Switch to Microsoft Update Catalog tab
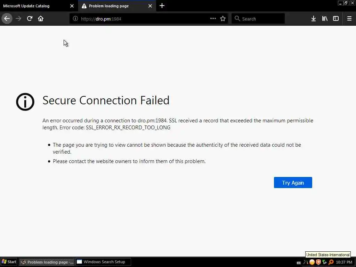The image size is (356, 267). [x=35, y=6]
